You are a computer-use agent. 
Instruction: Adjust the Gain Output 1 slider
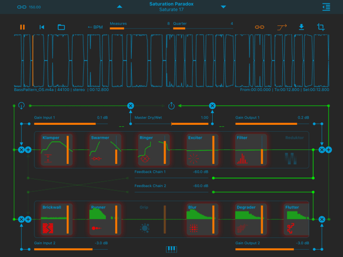tap(272, 124)
